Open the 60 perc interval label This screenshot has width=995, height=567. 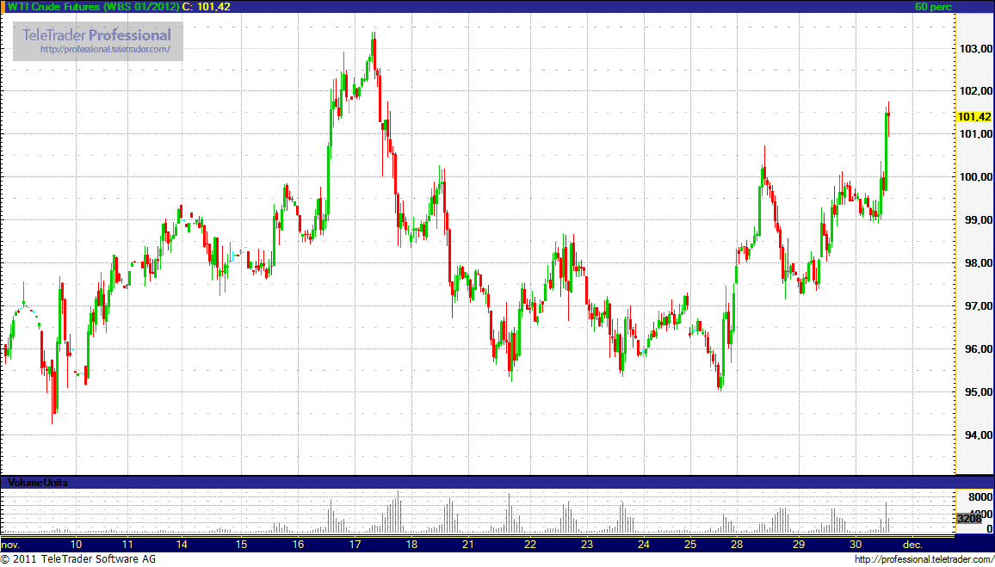(934, 7)
